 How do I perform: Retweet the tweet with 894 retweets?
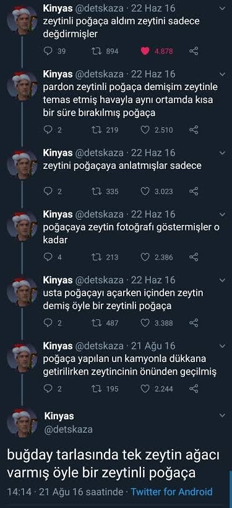pyautogui.click(x=96, y=51)
